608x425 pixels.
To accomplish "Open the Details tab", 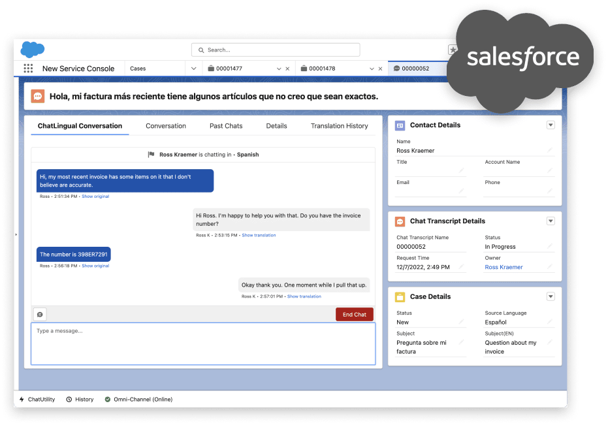I will (276, 125).
